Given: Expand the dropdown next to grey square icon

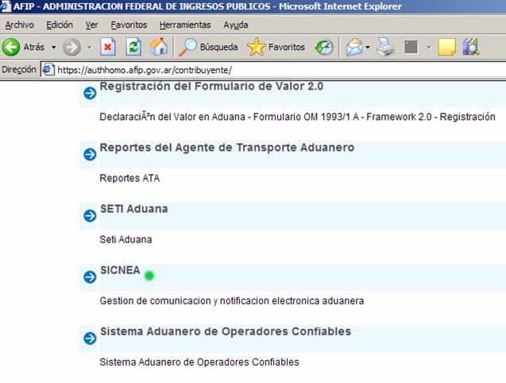Looking at the screenshot, I should [429, 47].
